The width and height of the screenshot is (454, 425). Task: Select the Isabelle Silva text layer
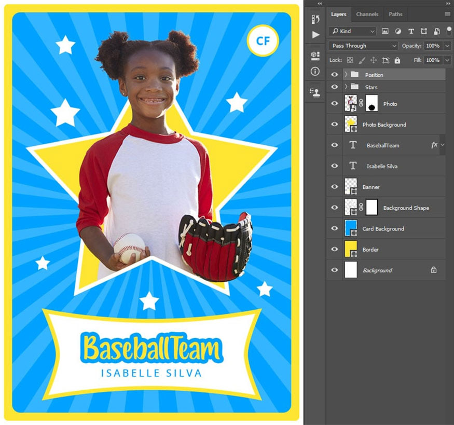(382, 166)
